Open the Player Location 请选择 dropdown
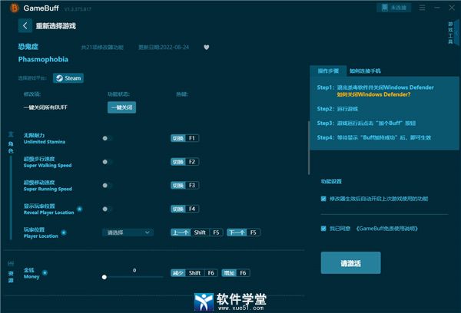The width and height of the screenshot is (461, 313). click(x=128, y=232)
